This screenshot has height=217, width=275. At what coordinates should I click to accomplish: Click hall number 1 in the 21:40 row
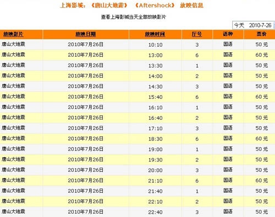197,191
